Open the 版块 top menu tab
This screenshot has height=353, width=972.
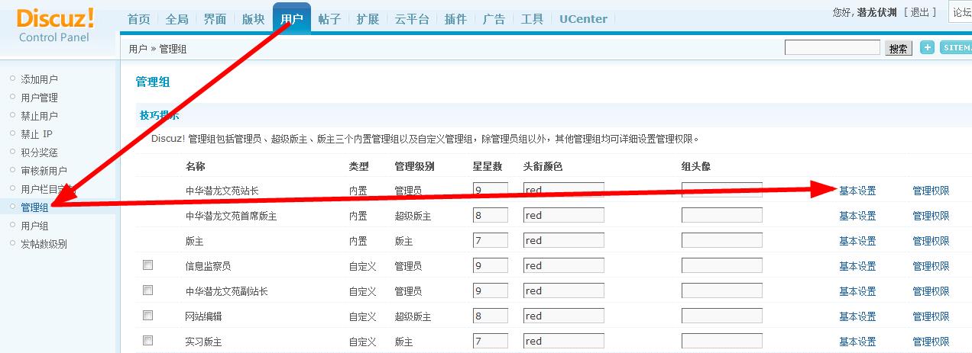(x=253, y=19)
